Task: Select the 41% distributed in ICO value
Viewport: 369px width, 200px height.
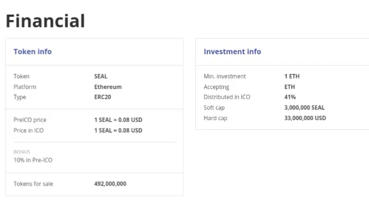Action: pos(290,97)
